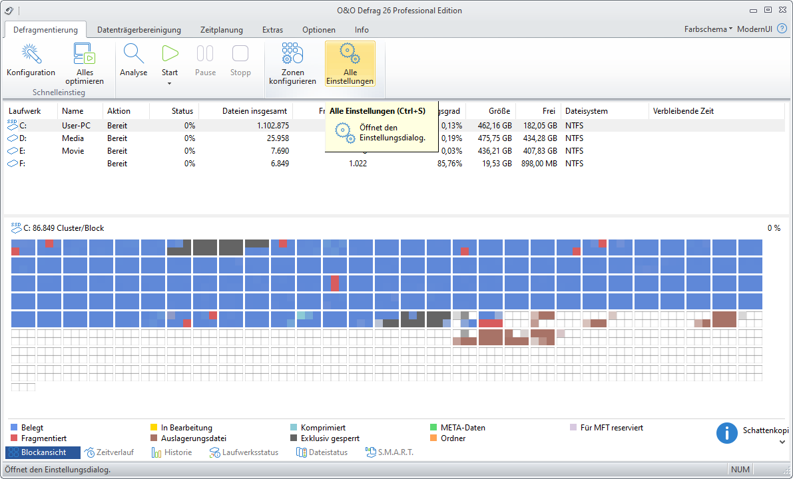
Task: Click the 462,16 GB size cell
Action: (x=495, y=125)
